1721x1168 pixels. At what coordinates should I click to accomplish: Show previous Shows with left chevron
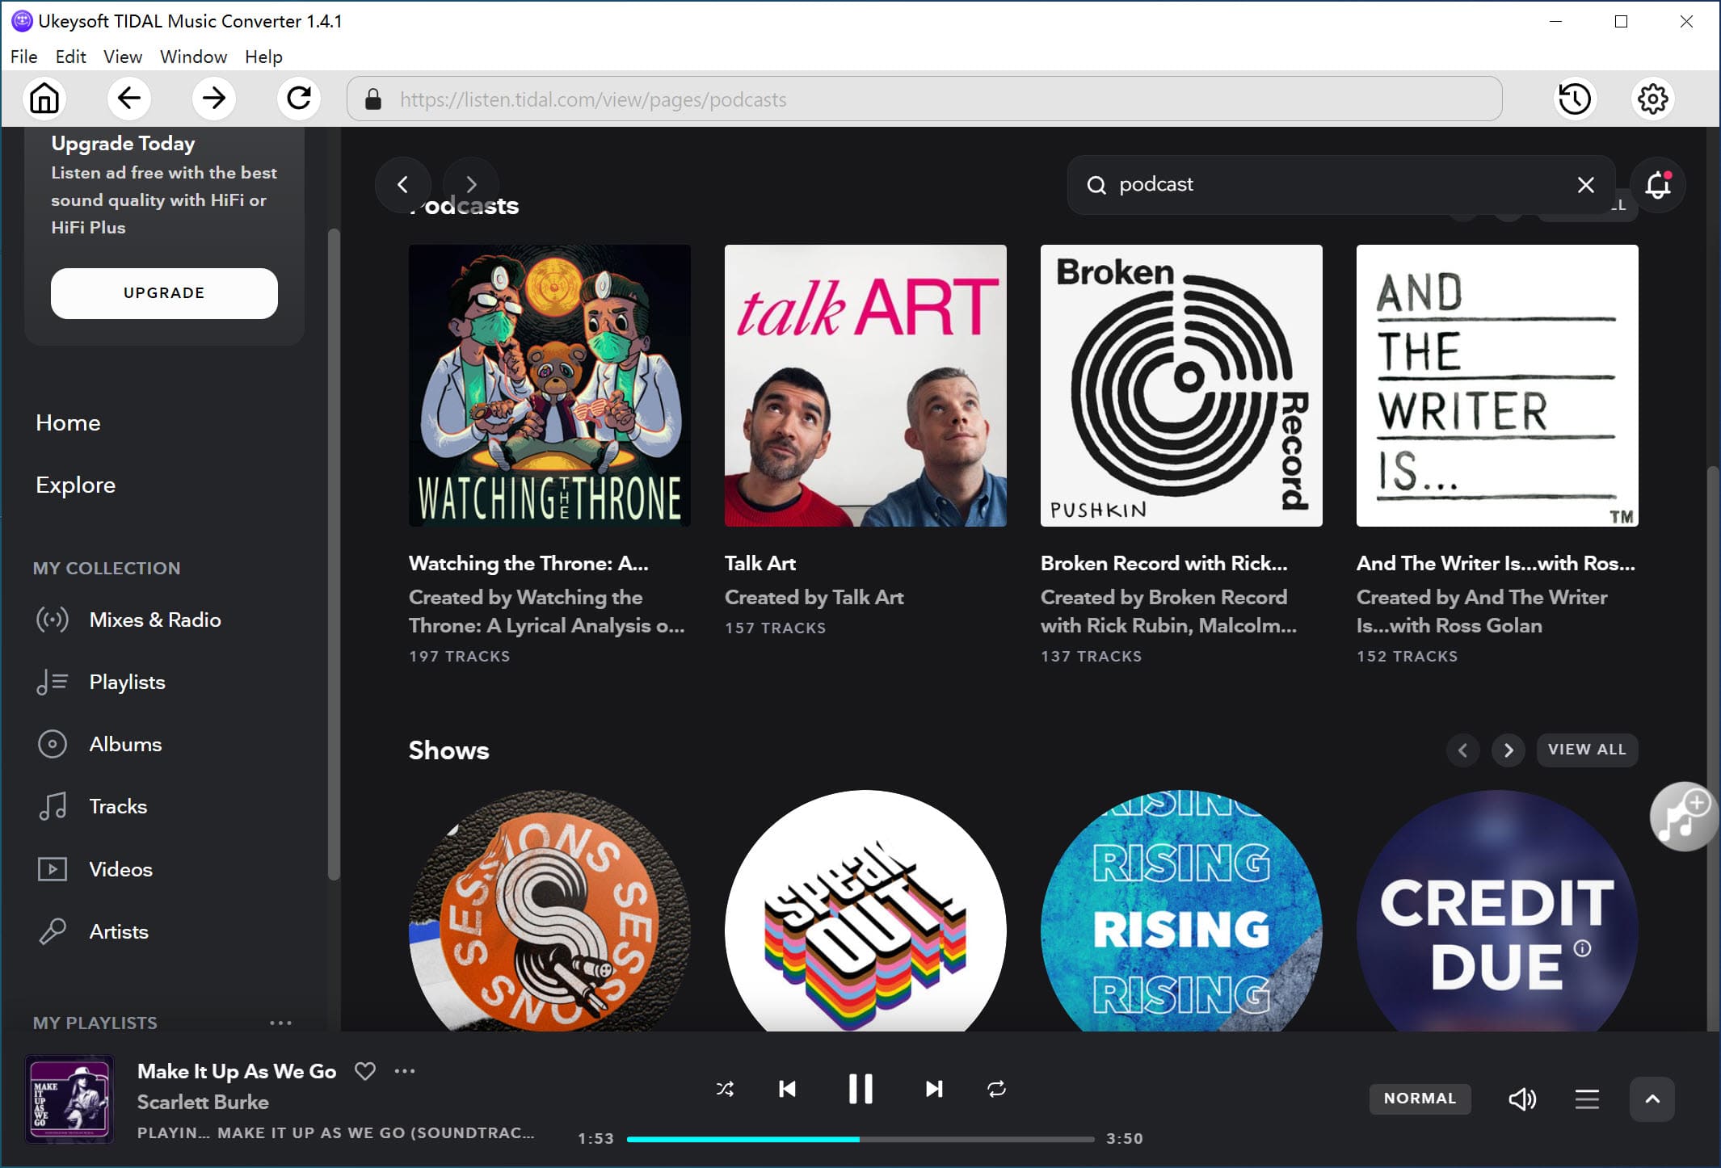[1462, 750]
